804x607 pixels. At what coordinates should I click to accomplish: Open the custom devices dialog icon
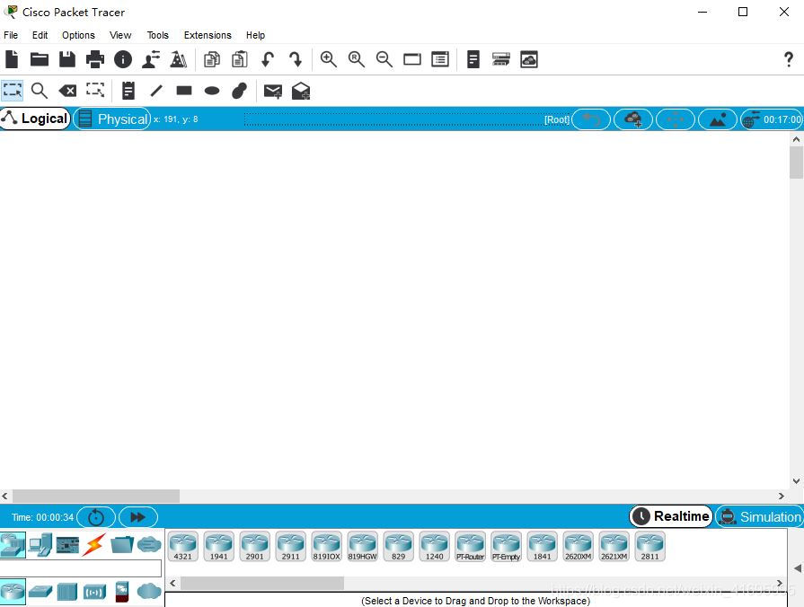(x=440, y=59)
